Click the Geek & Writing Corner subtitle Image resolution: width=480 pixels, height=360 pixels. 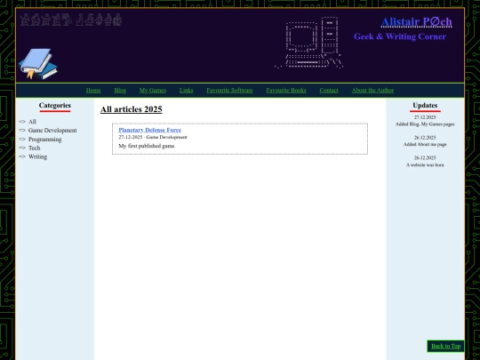(x=399, y=36)
